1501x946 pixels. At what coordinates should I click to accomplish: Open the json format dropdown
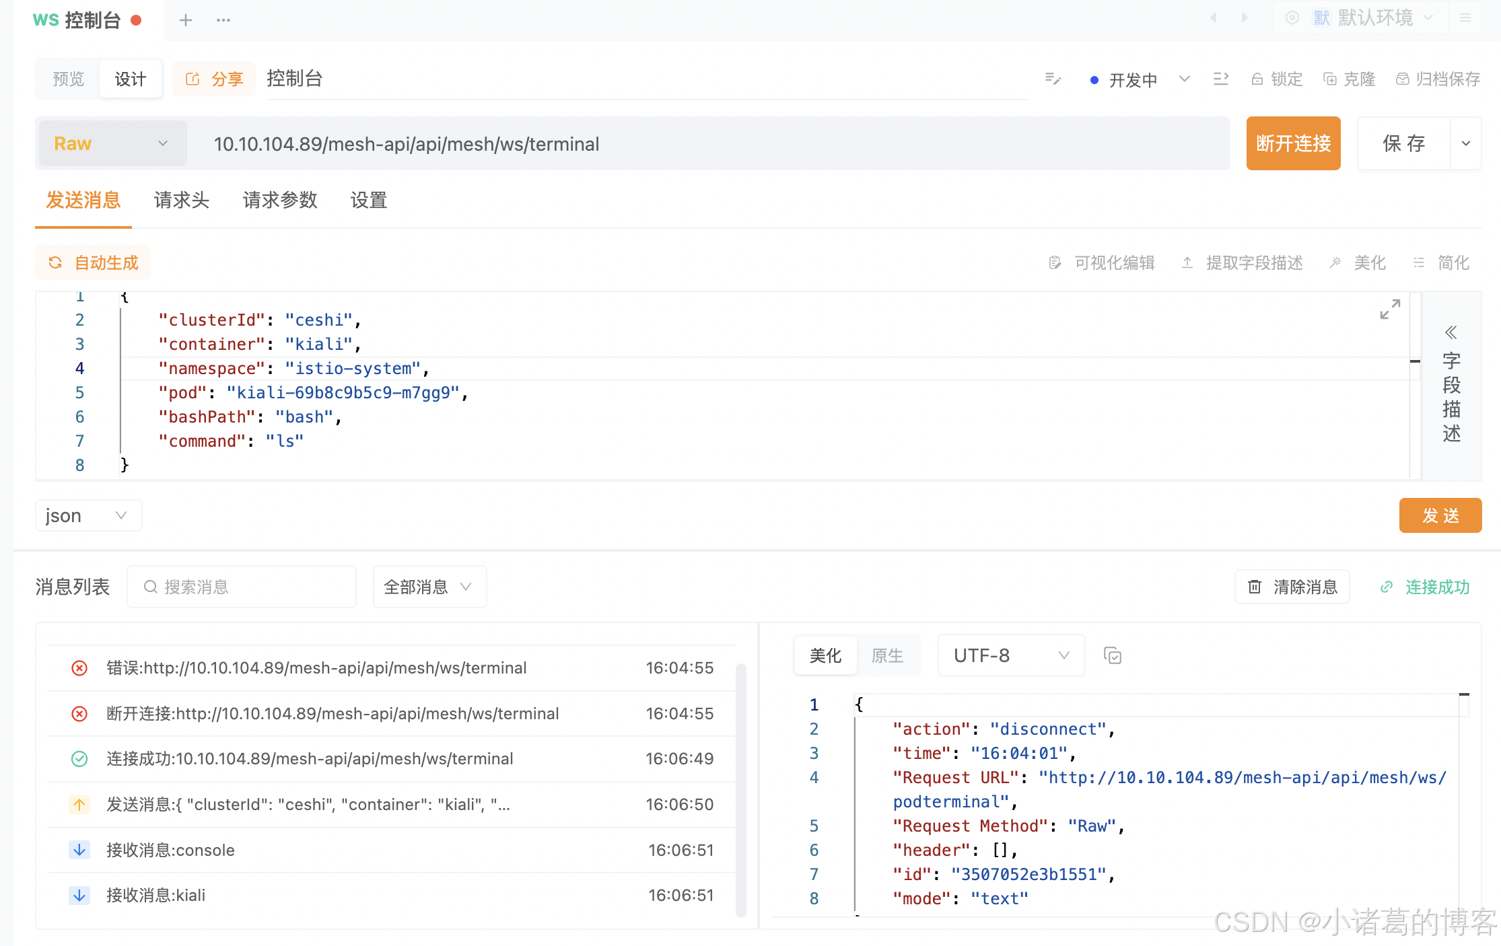coord(88,515)
